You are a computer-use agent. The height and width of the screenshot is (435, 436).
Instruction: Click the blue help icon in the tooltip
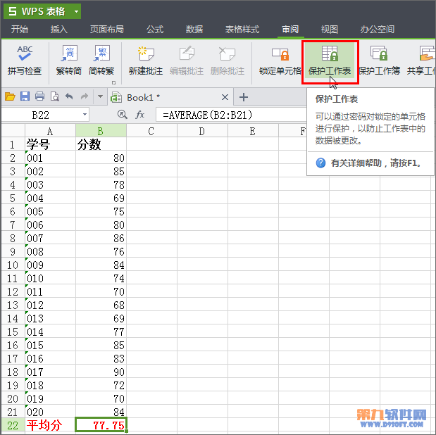tap(320, 163)
